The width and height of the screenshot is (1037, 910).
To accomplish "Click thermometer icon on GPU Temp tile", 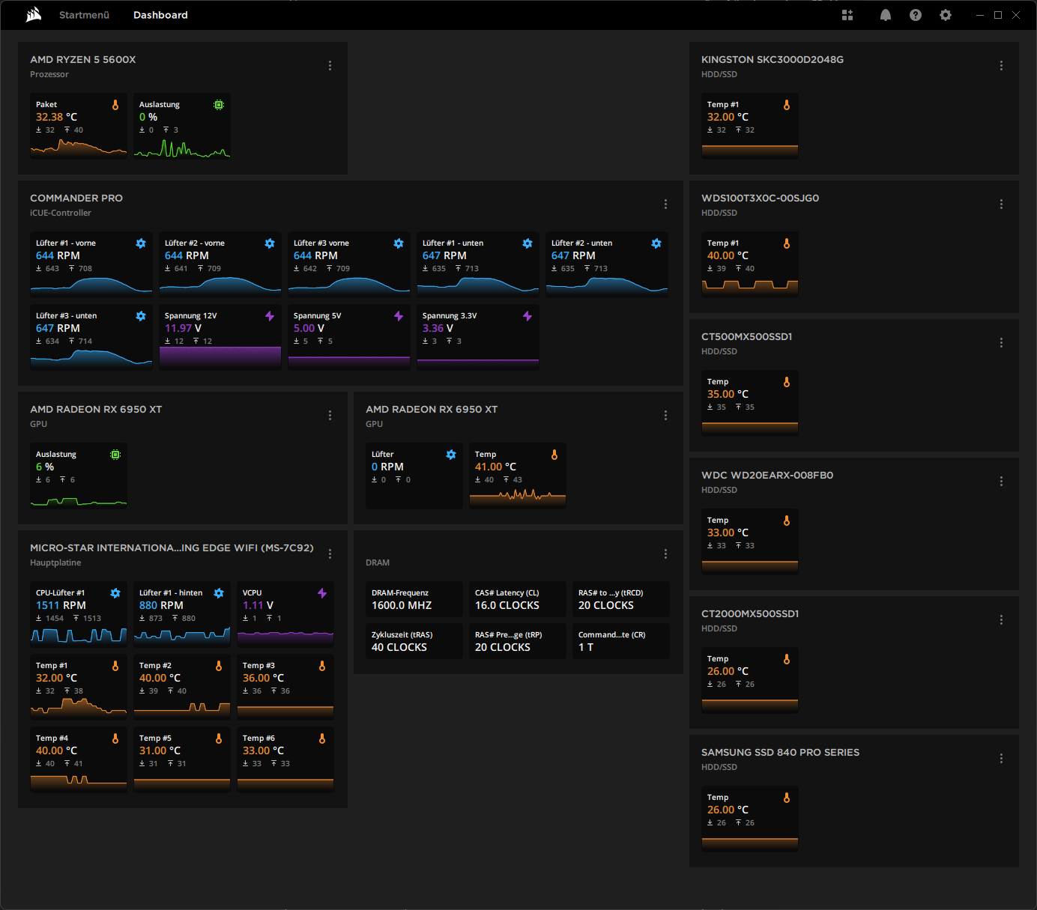I will tap(554, 455).
